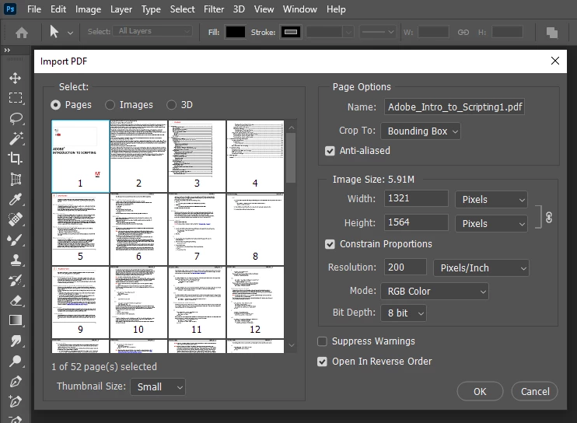The image size is (577, 423).
Task: Toggle Constrain Proportions checkbox
Action: coord(330,244)
